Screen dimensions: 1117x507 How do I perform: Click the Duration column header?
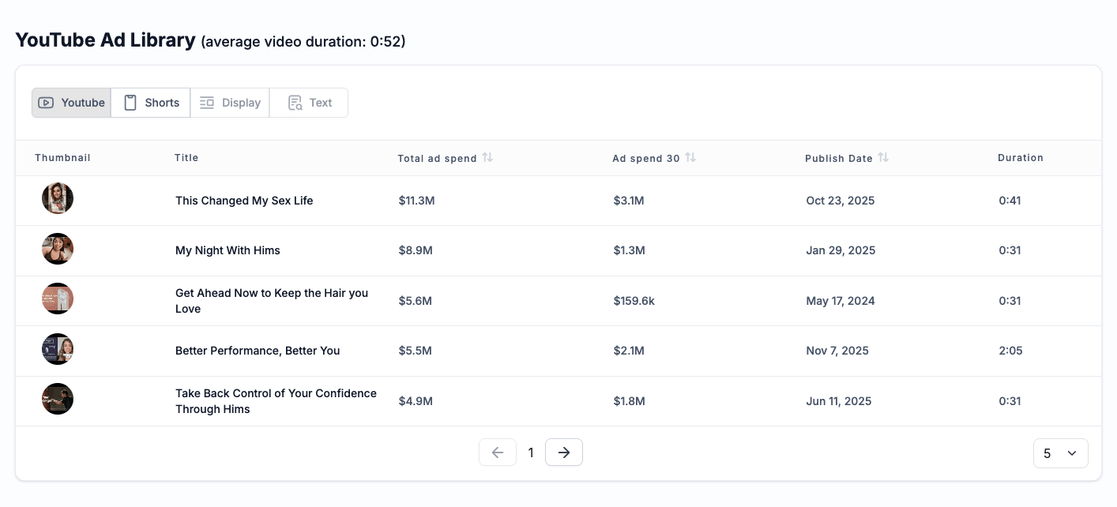(1020, 158)
